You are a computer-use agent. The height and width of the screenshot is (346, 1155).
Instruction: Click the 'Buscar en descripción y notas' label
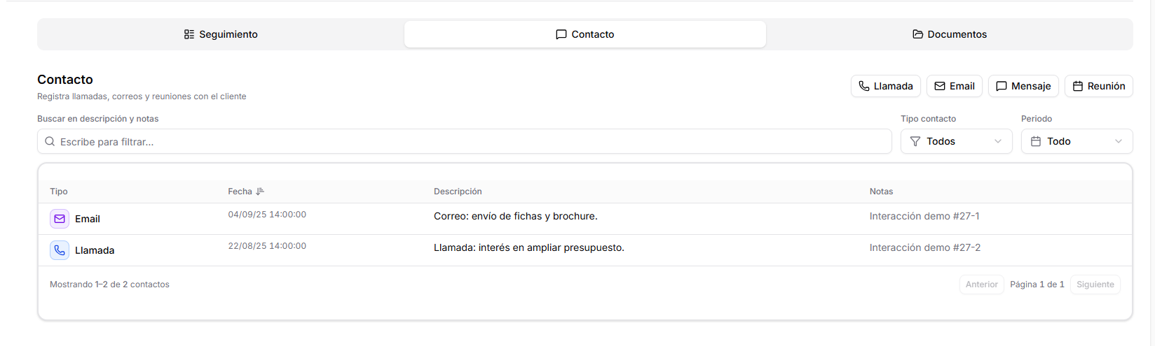click(x=98, y=119)
